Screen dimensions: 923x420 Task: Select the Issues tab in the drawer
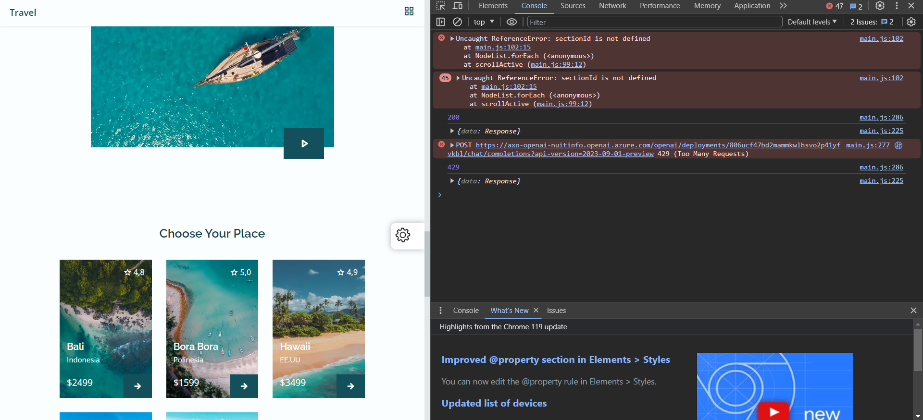coord(556,311)
